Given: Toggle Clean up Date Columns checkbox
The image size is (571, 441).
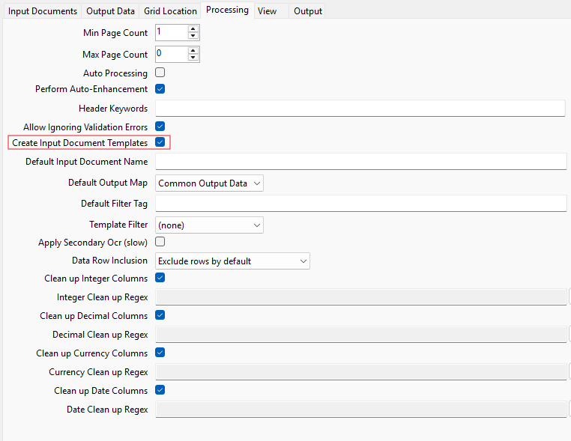Looking at the screenshot, I should coord(160,390).
